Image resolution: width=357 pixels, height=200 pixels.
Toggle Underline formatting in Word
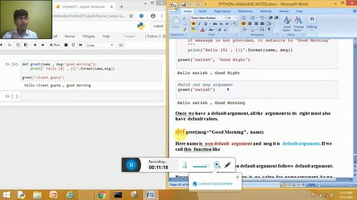[206, 23]
